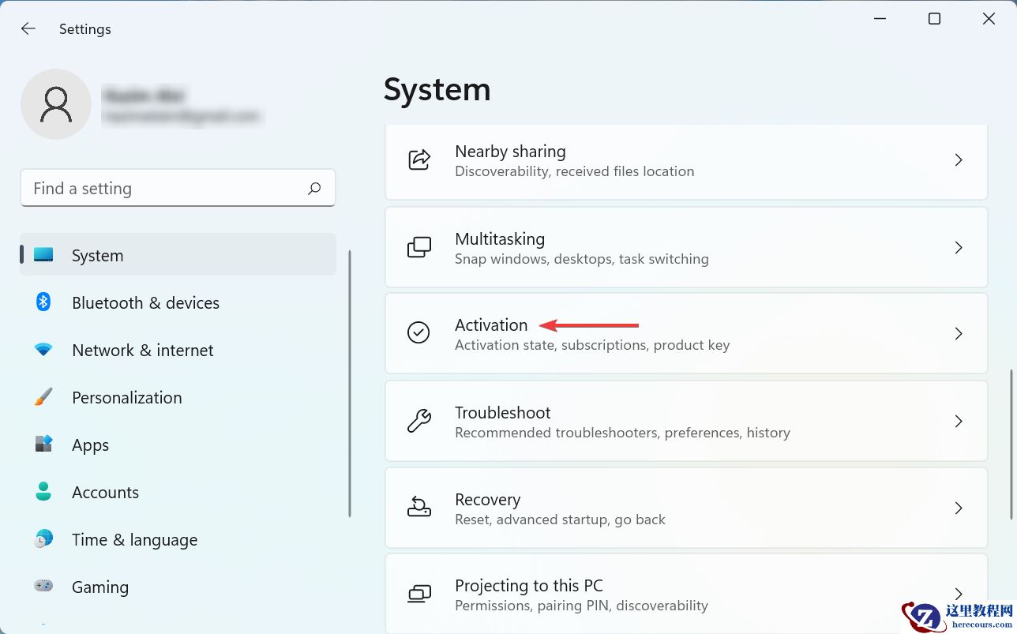Select the Bluetooth & devices icon
This screenshot has height=634, width=1017.
pos(43,302)
